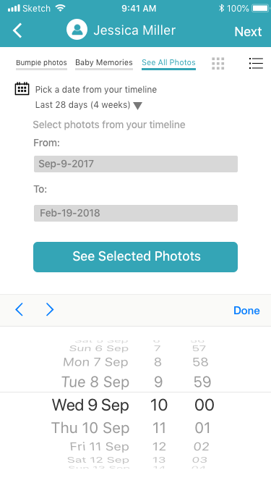Open the Bumpie photos tab

(41, 63)
